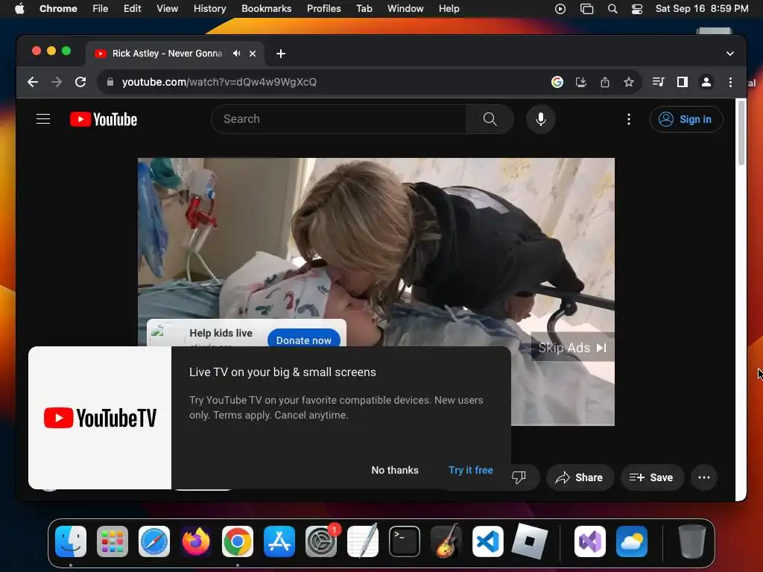
Task: Click the page vertical scrollbar thumb
Action: coord(741,133)
